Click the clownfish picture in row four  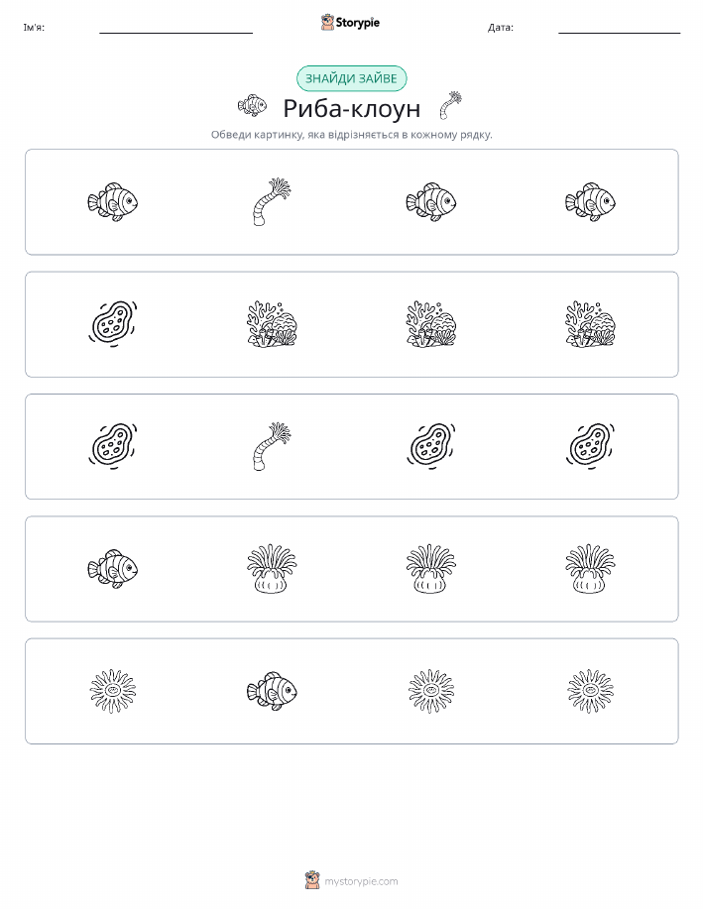point(112,569)
